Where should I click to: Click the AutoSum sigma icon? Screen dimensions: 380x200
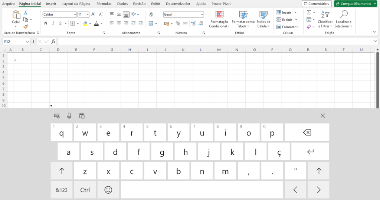pos(309,12)
